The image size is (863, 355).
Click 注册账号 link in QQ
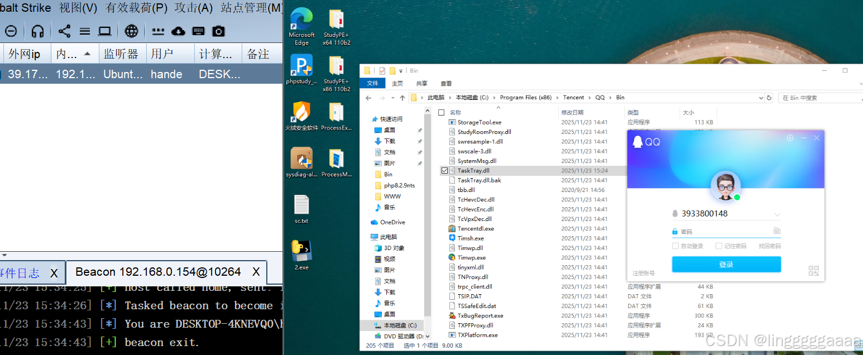[x=644, y=273]
